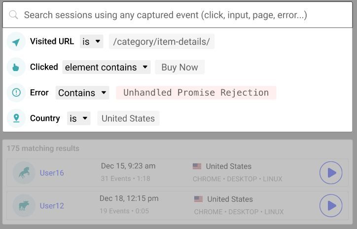Play the User12 session recording

click(x=331, y=205)
